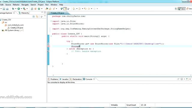Minimize the Package Explorer panel
The width and height of the screenshot is (192, 108).
coord(42,12)
